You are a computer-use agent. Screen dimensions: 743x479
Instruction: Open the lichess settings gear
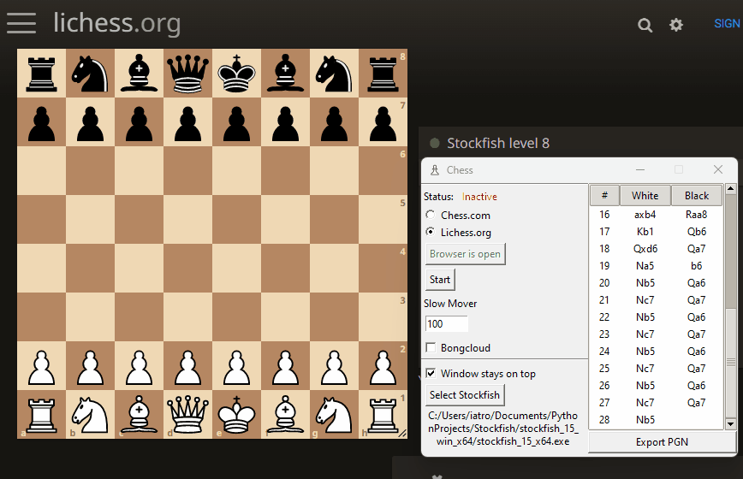(676, 25)
